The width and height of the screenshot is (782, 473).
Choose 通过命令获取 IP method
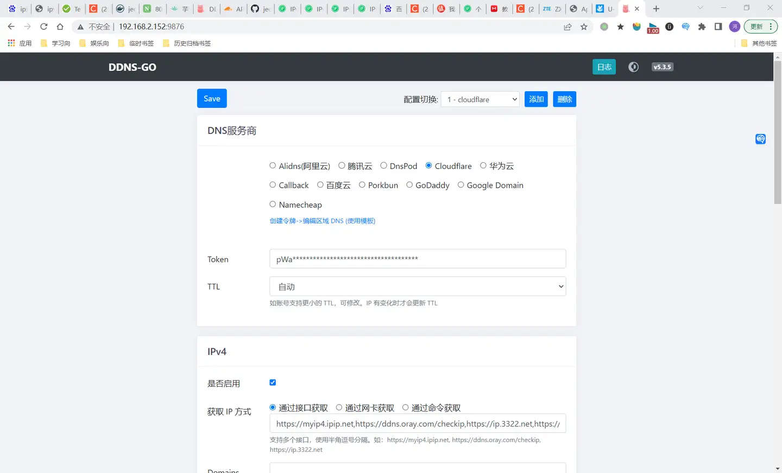click(x=405, y=407)
